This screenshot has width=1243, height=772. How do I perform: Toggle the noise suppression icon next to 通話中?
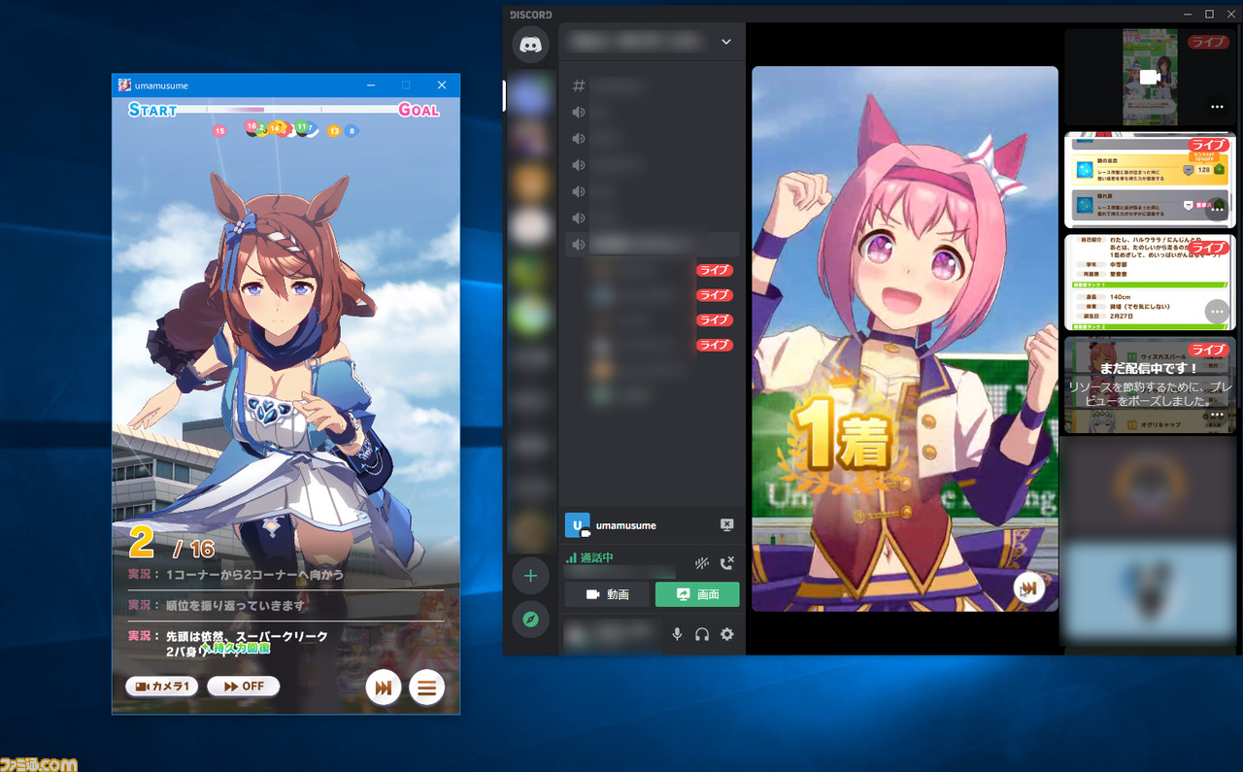(x=701, y=562)
